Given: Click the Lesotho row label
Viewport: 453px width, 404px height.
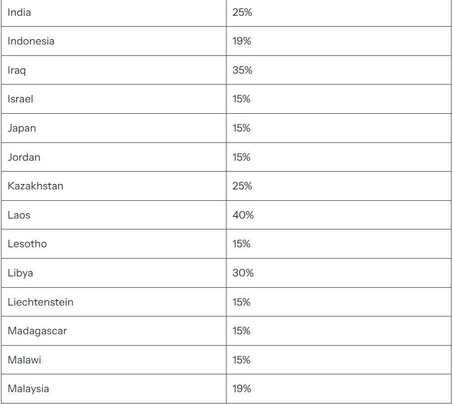Looking at the screenshot, I should click(x=27, y=244).
